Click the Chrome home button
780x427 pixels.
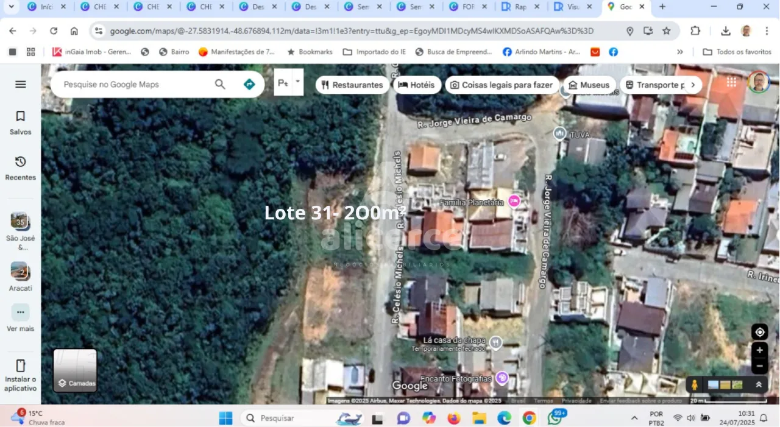tap(74, 30)
